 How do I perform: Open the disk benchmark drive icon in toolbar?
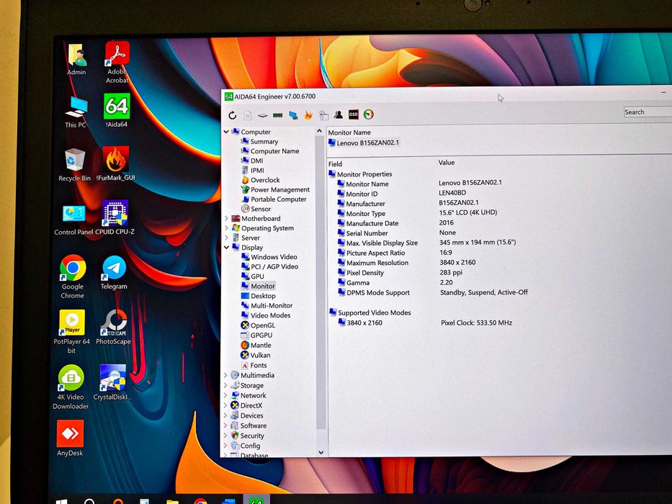coord(263,115)
